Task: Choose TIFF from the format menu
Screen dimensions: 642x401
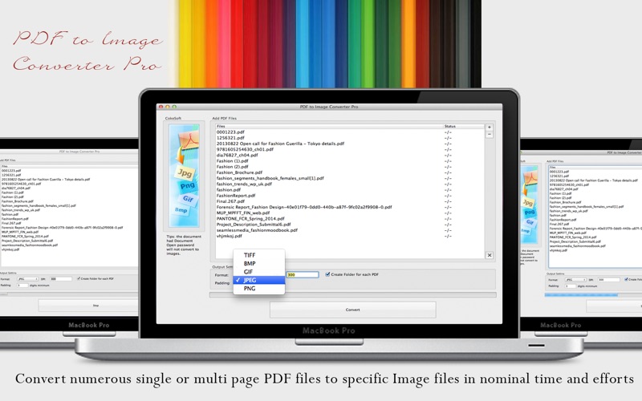Action: tap(258, 255)
